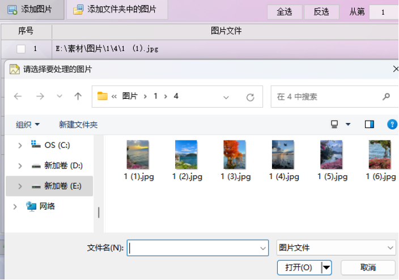Screen dimensions: 399x280
Task: Select thumbnail 1 (1).jpg
Action: coord(138,160)
